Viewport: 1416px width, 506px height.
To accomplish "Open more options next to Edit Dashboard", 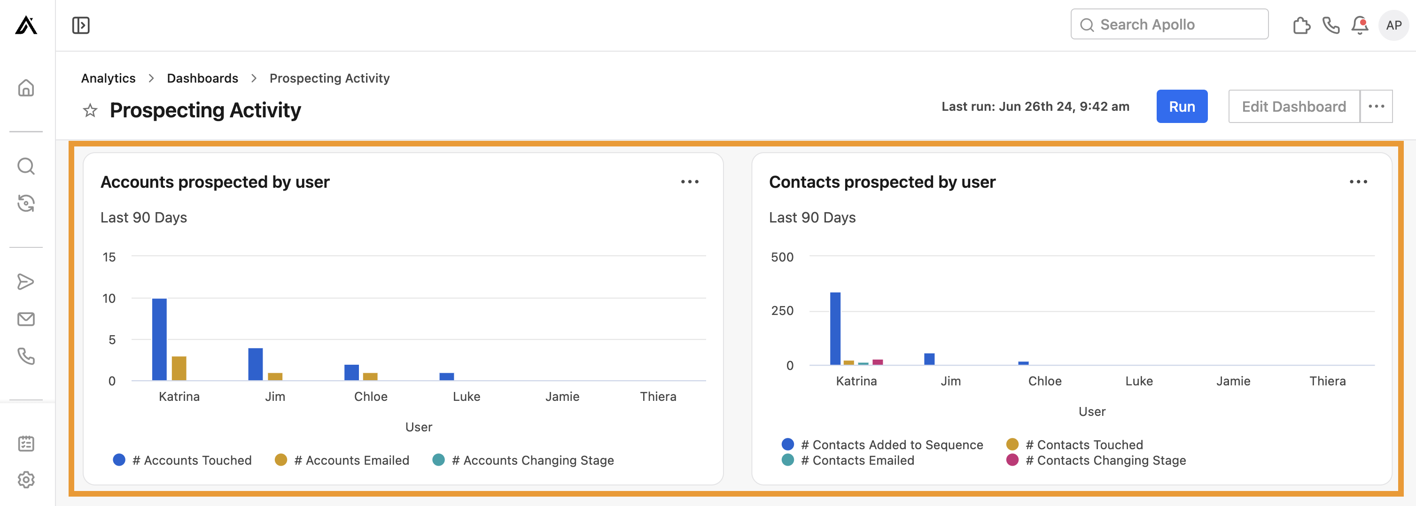I will (x=1376, y=107).
